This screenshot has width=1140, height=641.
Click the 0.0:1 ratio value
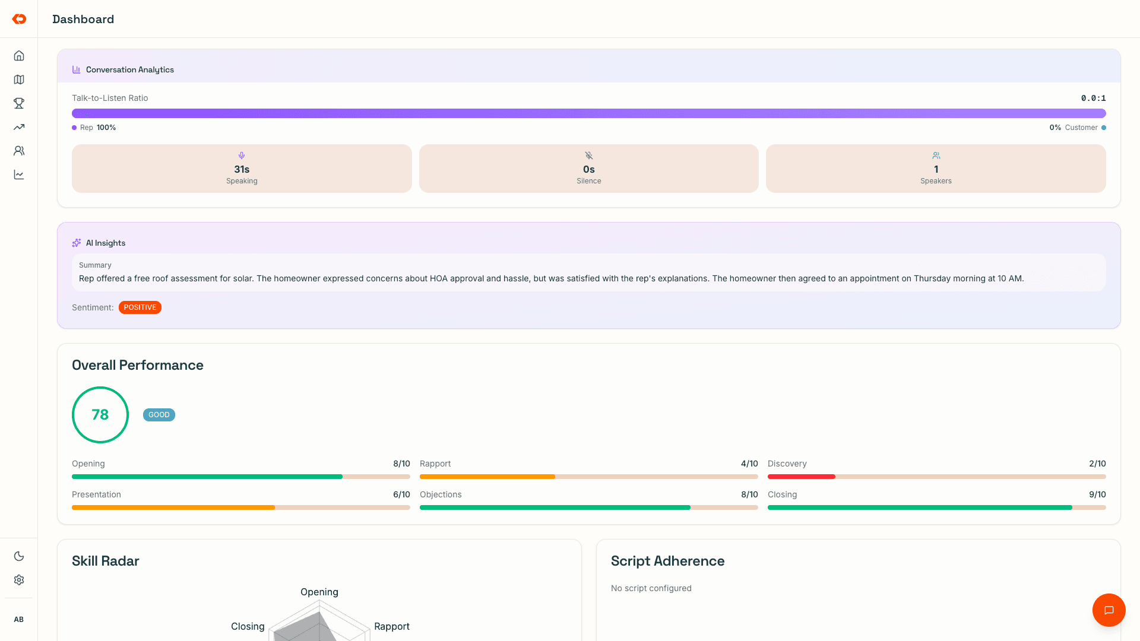(1094, 98)
